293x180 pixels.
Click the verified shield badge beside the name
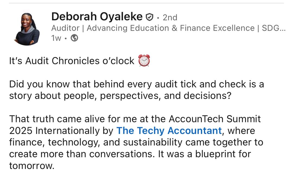tap(149, 17)
